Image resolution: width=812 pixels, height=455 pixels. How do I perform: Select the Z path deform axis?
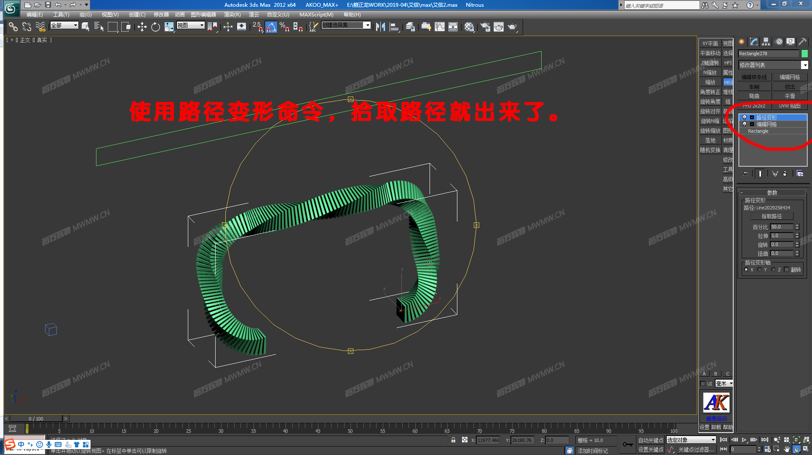[773, 270]
